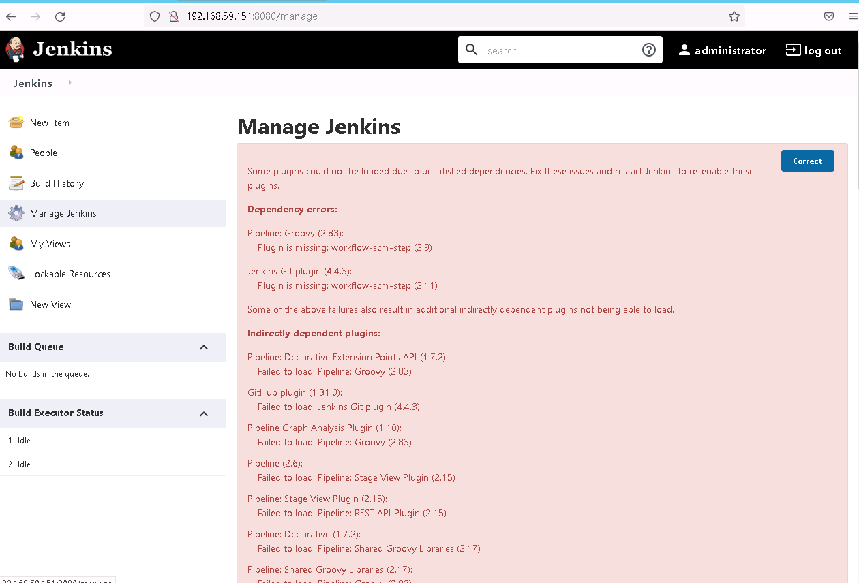This screenshot has width=859, height=583.
Task: Click the My Views icon
Action: [x=16, y=244]
